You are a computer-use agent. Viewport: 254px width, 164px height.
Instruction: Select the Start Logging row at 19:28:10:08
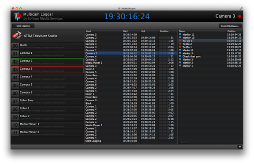131,141
